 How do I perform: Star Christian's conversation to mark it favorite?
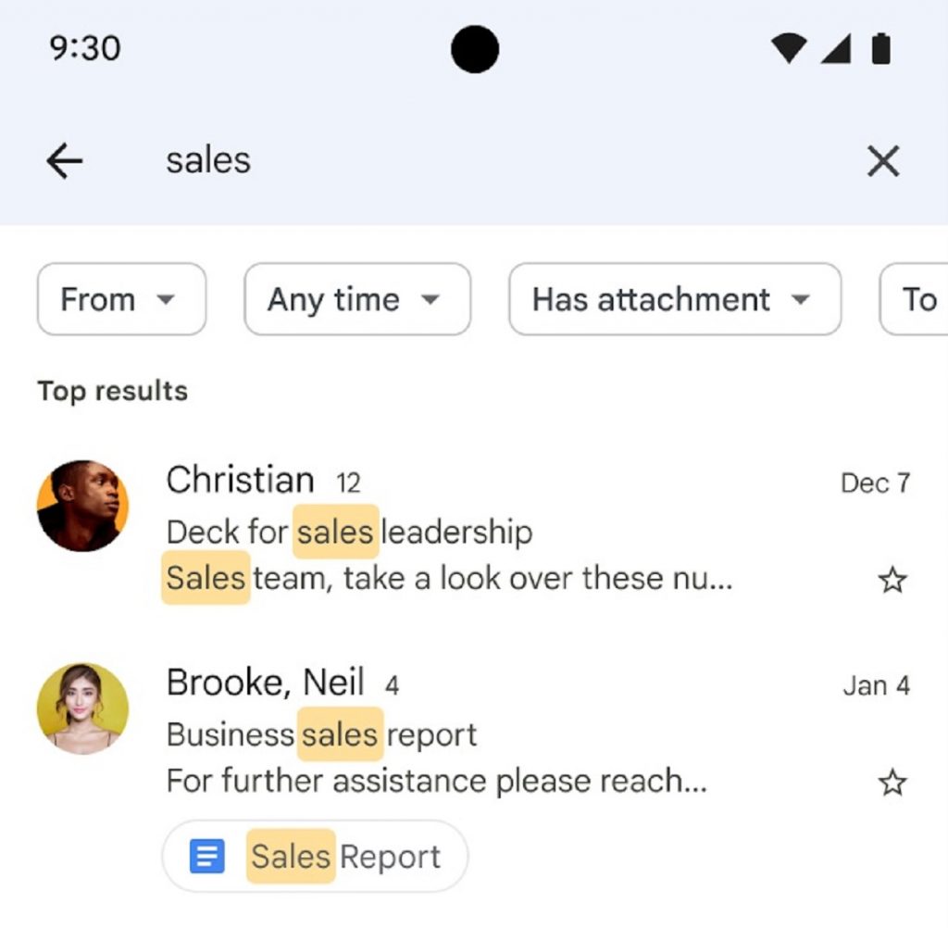892,579
